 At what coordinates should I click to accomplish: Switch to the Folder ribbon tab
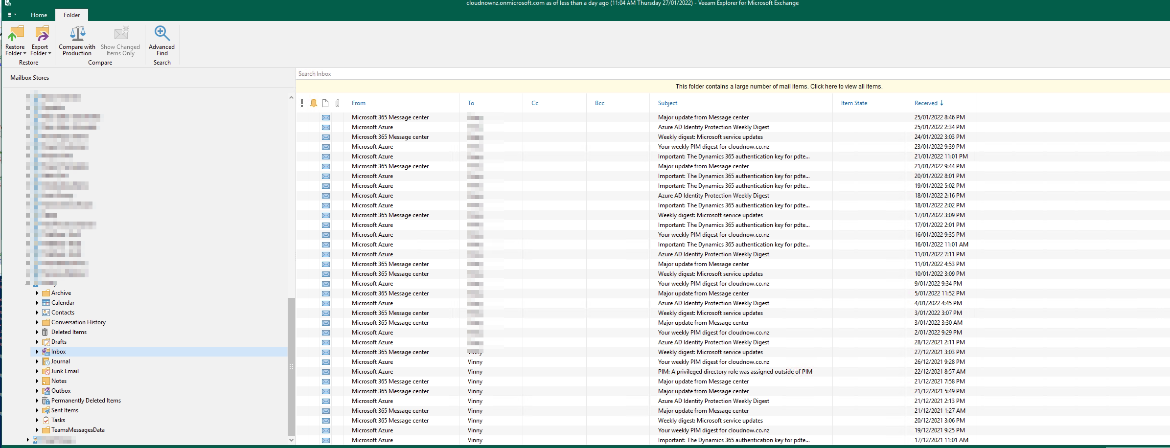point(71,15)
